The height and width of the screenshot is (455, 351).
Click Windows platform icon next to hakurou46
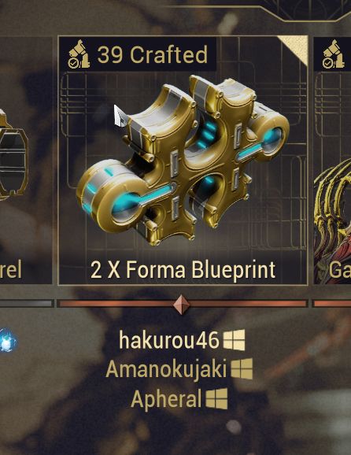[x=234, y=340]
